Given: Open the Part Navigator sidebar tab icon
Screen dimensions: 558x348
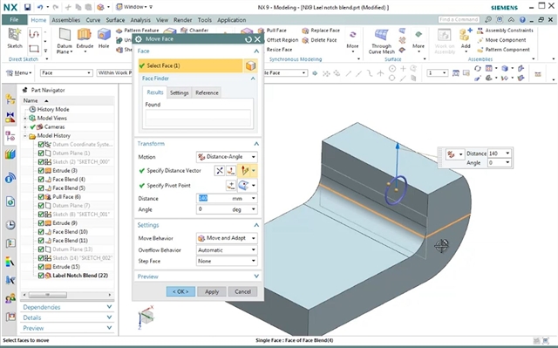Looking at the screenshot, I should 10,135.
